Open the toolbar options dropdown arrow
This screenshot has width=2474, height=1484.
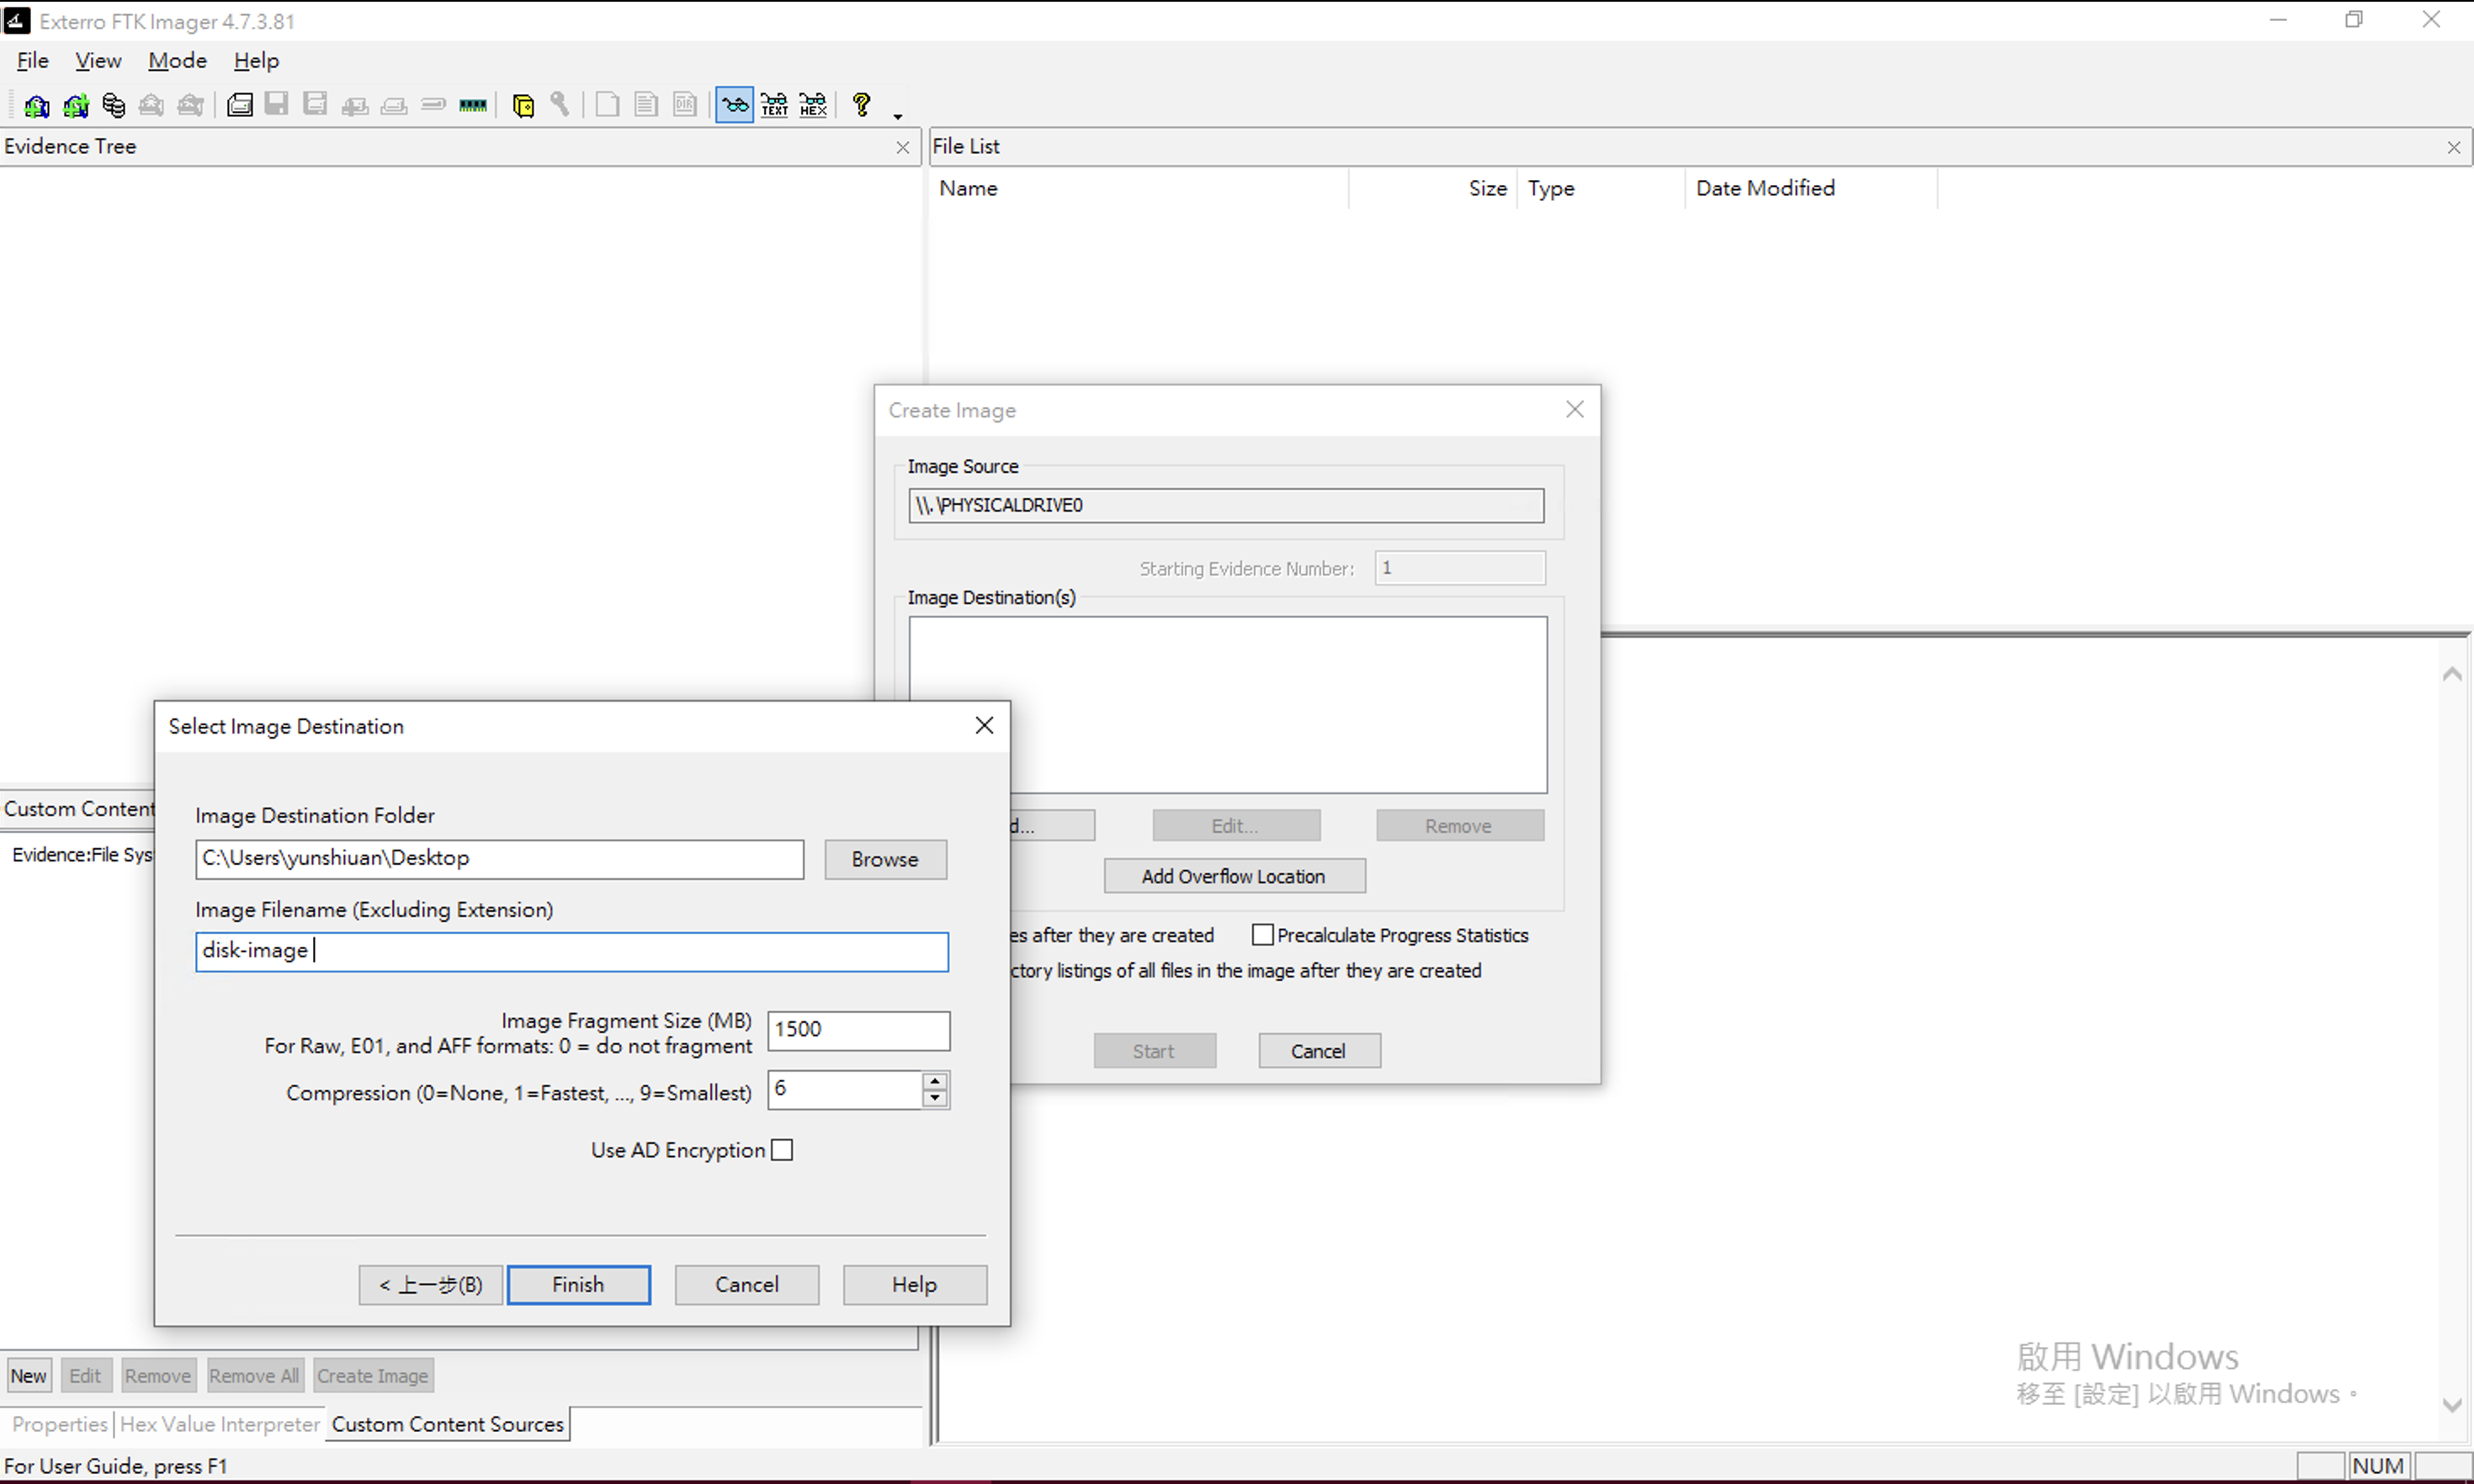point(898,116)
